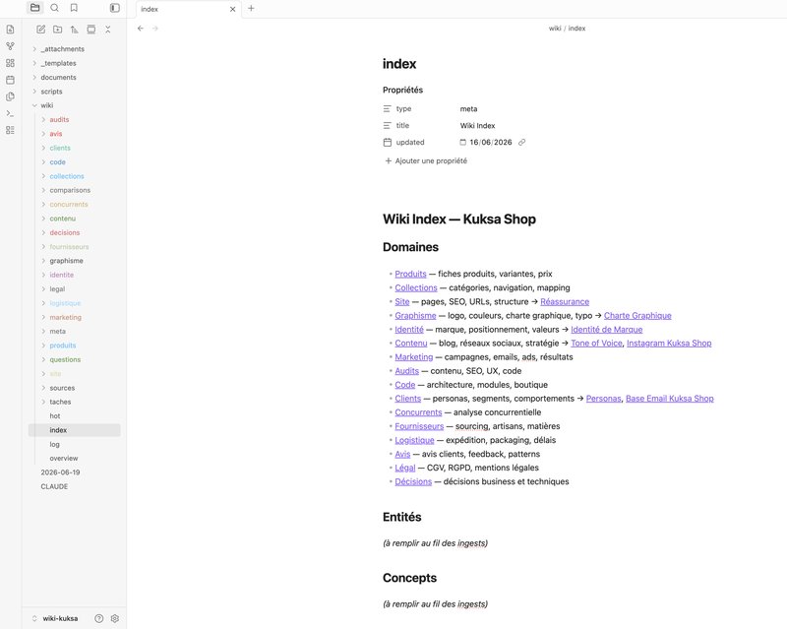Open quick switcher ribbon icon
This screenshot has width=787, height=629.
pos(10,30)
